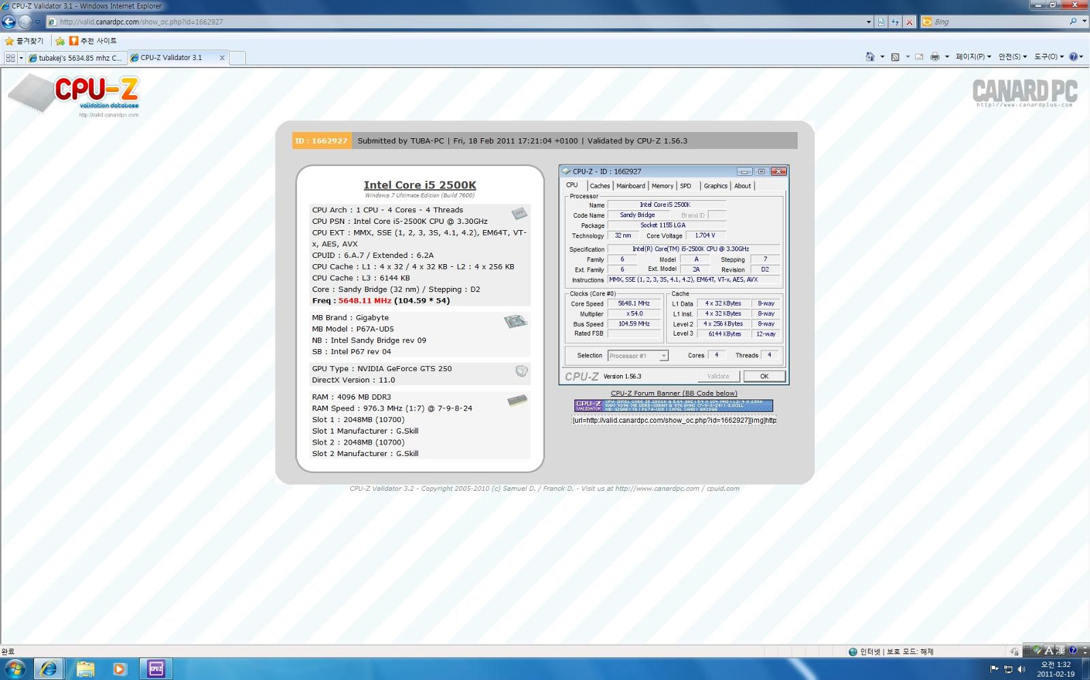The height and width of the screenshot is (680, 1090).
Task: Open the 페이지(P) Page menu
Action: point(974,56)
